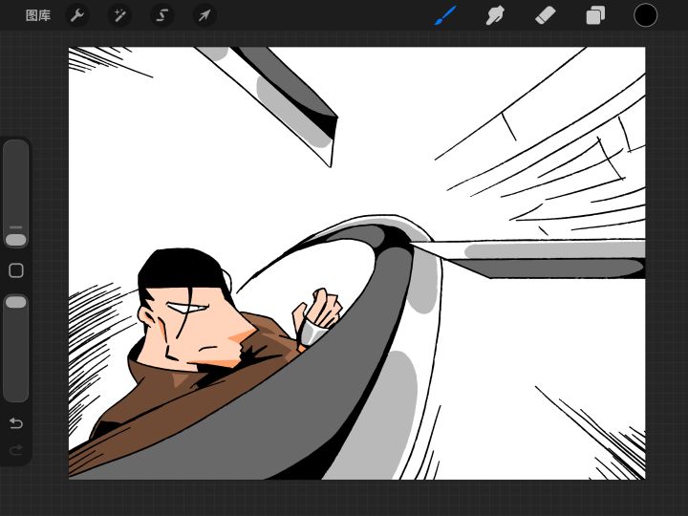Open the black color picker circle
This screenshot has width=688, height=516.
pyautogui.click(x=645, y=15)
